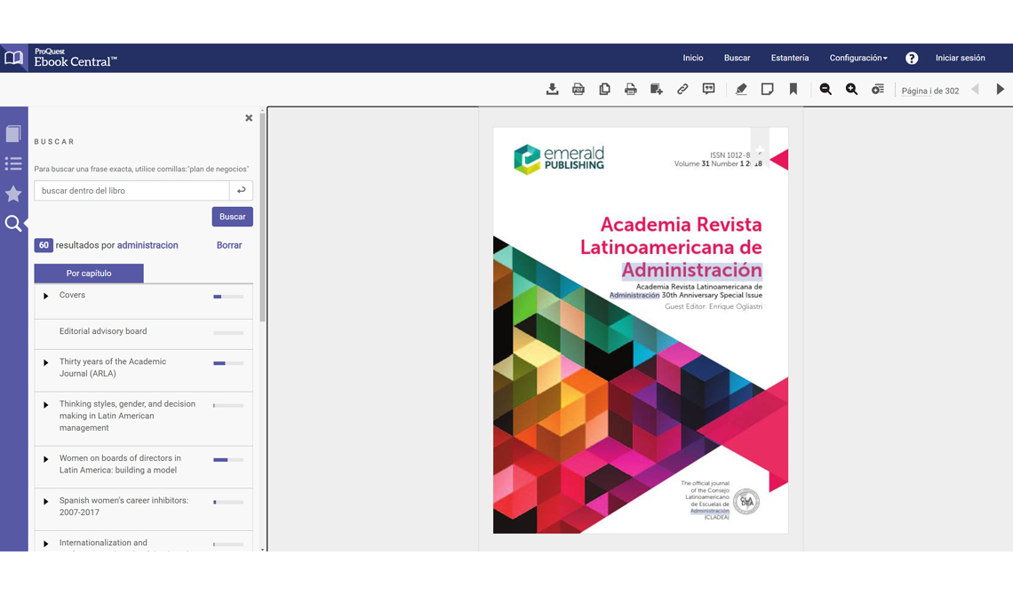Expand Women on boards of directors results

(46, 459)
